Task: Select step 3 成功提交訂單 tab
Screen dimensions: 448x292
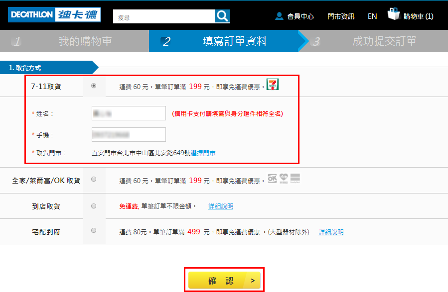Action: click(377, 41)
